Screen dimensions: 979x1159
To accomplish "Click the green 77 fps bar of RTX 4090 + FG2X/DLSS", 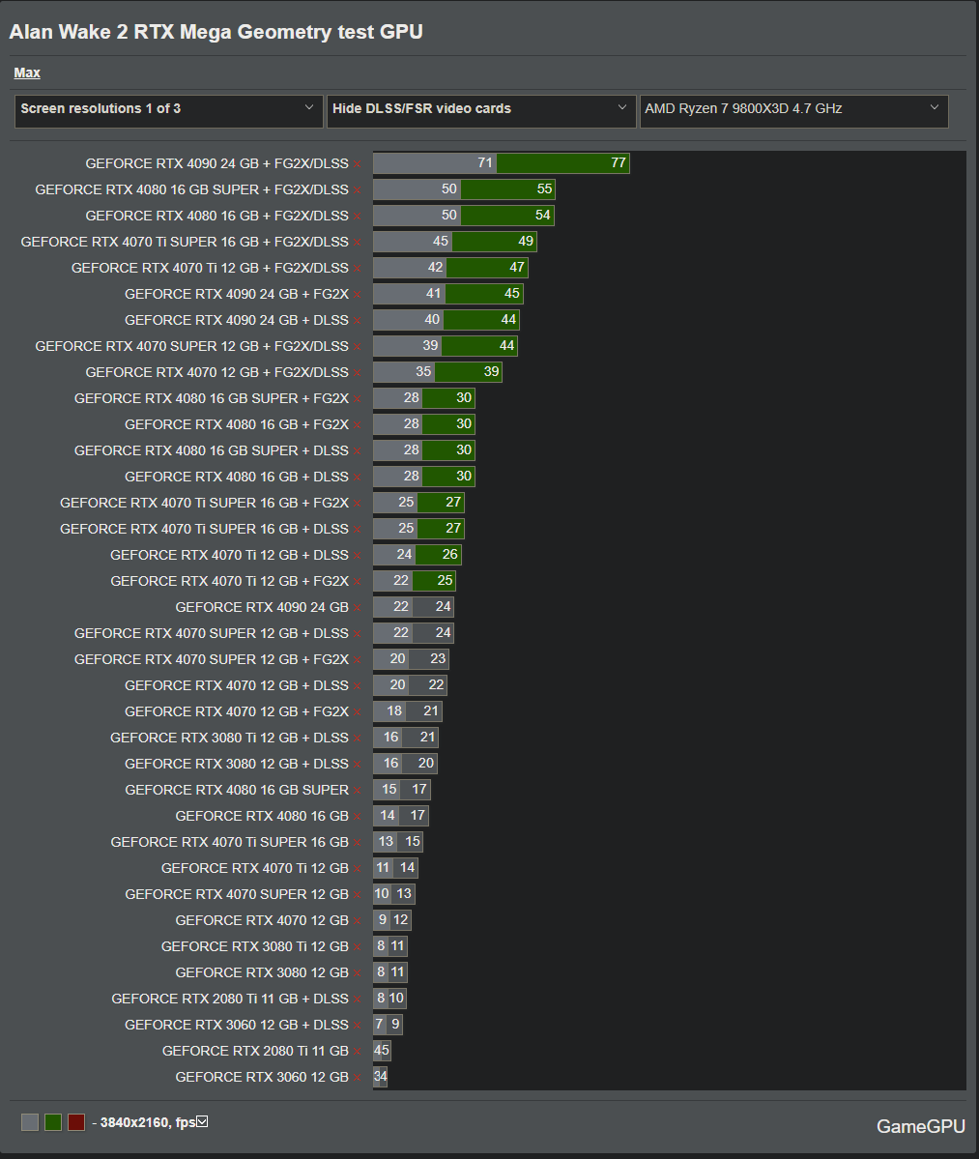I will coord(563,162).
